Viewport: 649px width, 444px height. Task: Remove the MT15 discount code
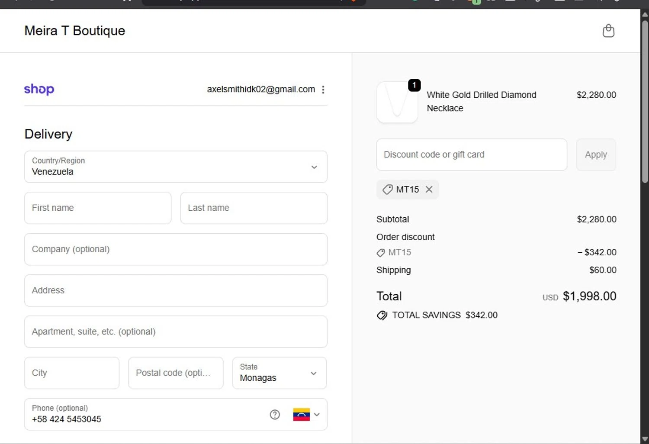429,190
